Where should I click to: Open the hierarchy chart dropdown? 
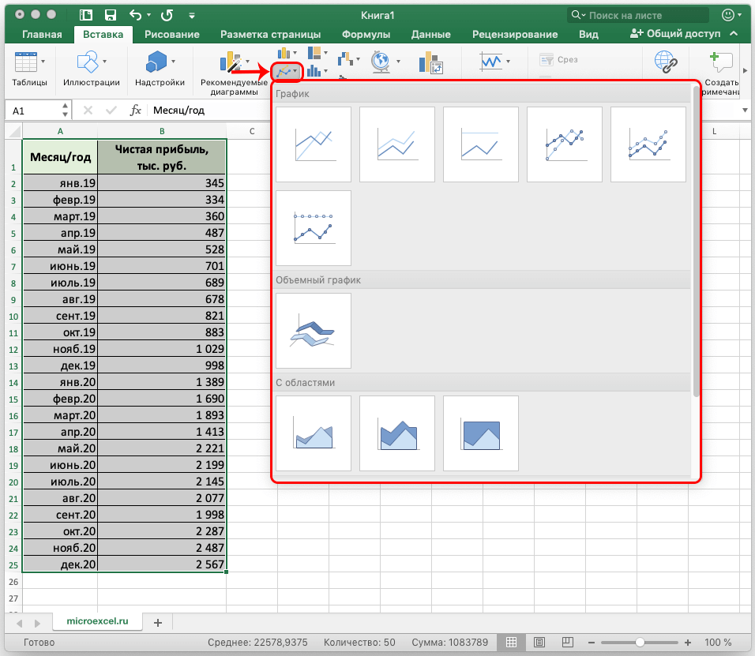[x=317, y=52]
